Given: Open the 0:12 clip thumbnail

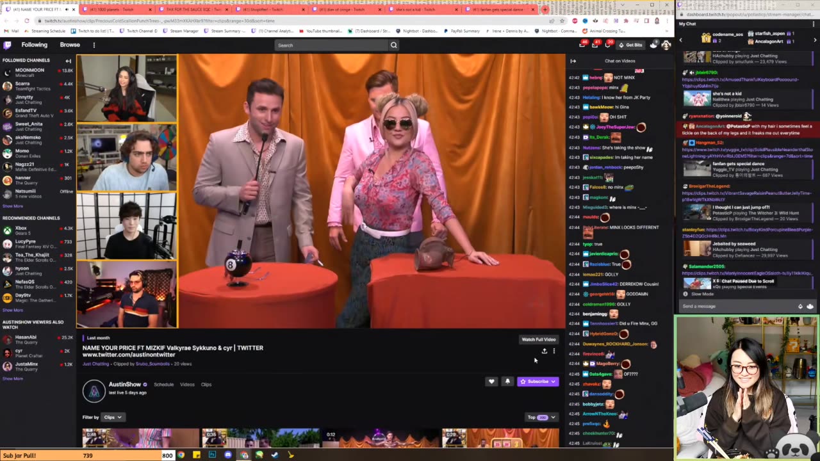Looking at the screenshot, I should [x=381, y=438].
